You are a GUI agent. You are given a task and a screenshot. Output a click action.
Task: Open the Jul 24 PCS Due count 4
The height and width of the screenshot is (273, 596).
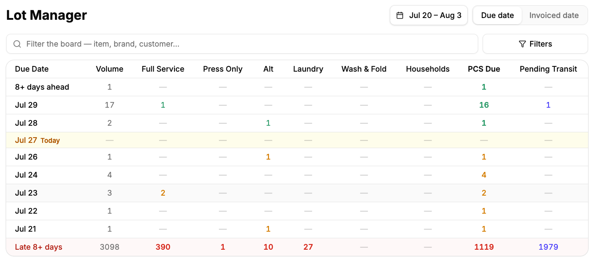484,175
